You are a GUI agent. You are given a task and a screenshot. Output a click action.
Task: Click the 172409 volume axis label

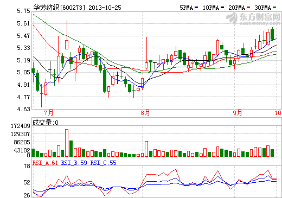(x=21, y=126)
